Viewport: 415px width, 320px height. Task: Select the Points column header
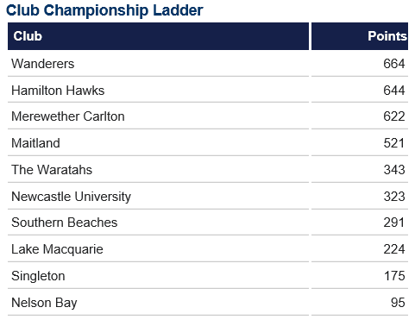[360, 36]
